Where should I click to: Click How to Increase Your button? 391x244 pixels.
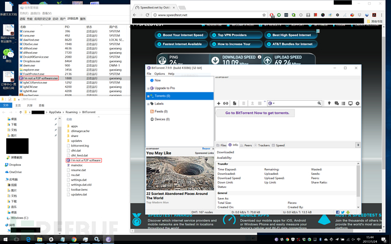pyautogui.click(x=236, y=44)
